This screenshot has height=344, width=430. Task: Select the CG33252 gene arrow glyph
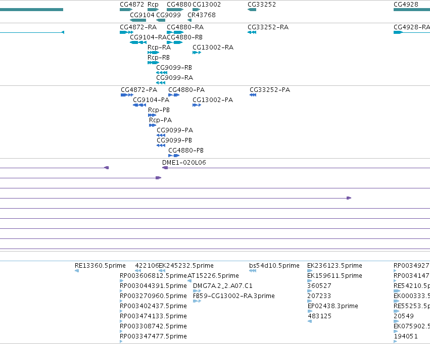252,10
